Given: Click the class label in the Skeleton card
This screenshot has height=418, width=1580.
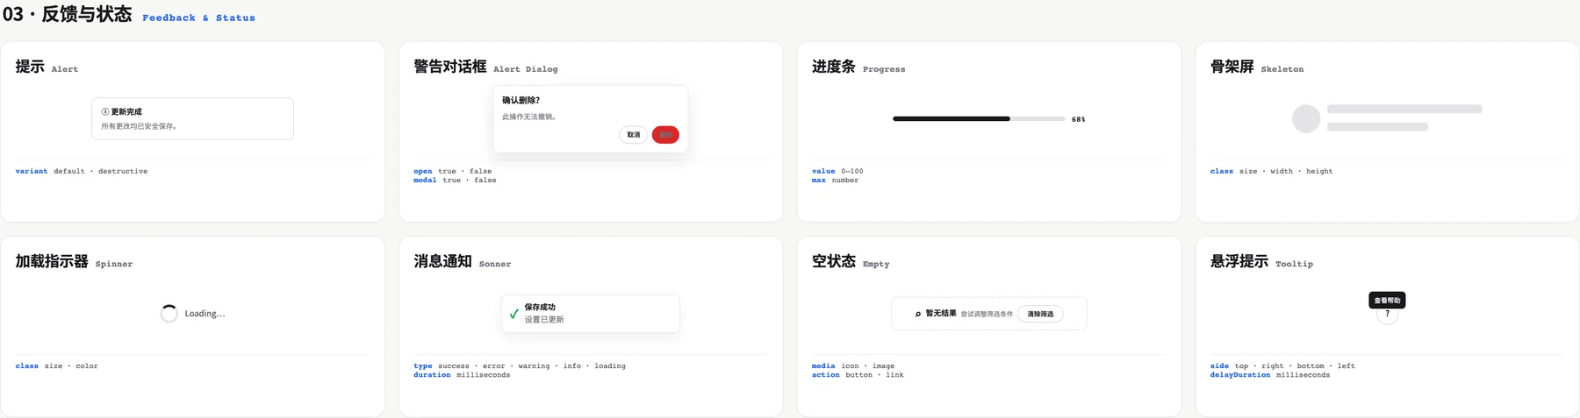Looking at the screenshot, I should pyautogui.click(x=1222, y=171).
